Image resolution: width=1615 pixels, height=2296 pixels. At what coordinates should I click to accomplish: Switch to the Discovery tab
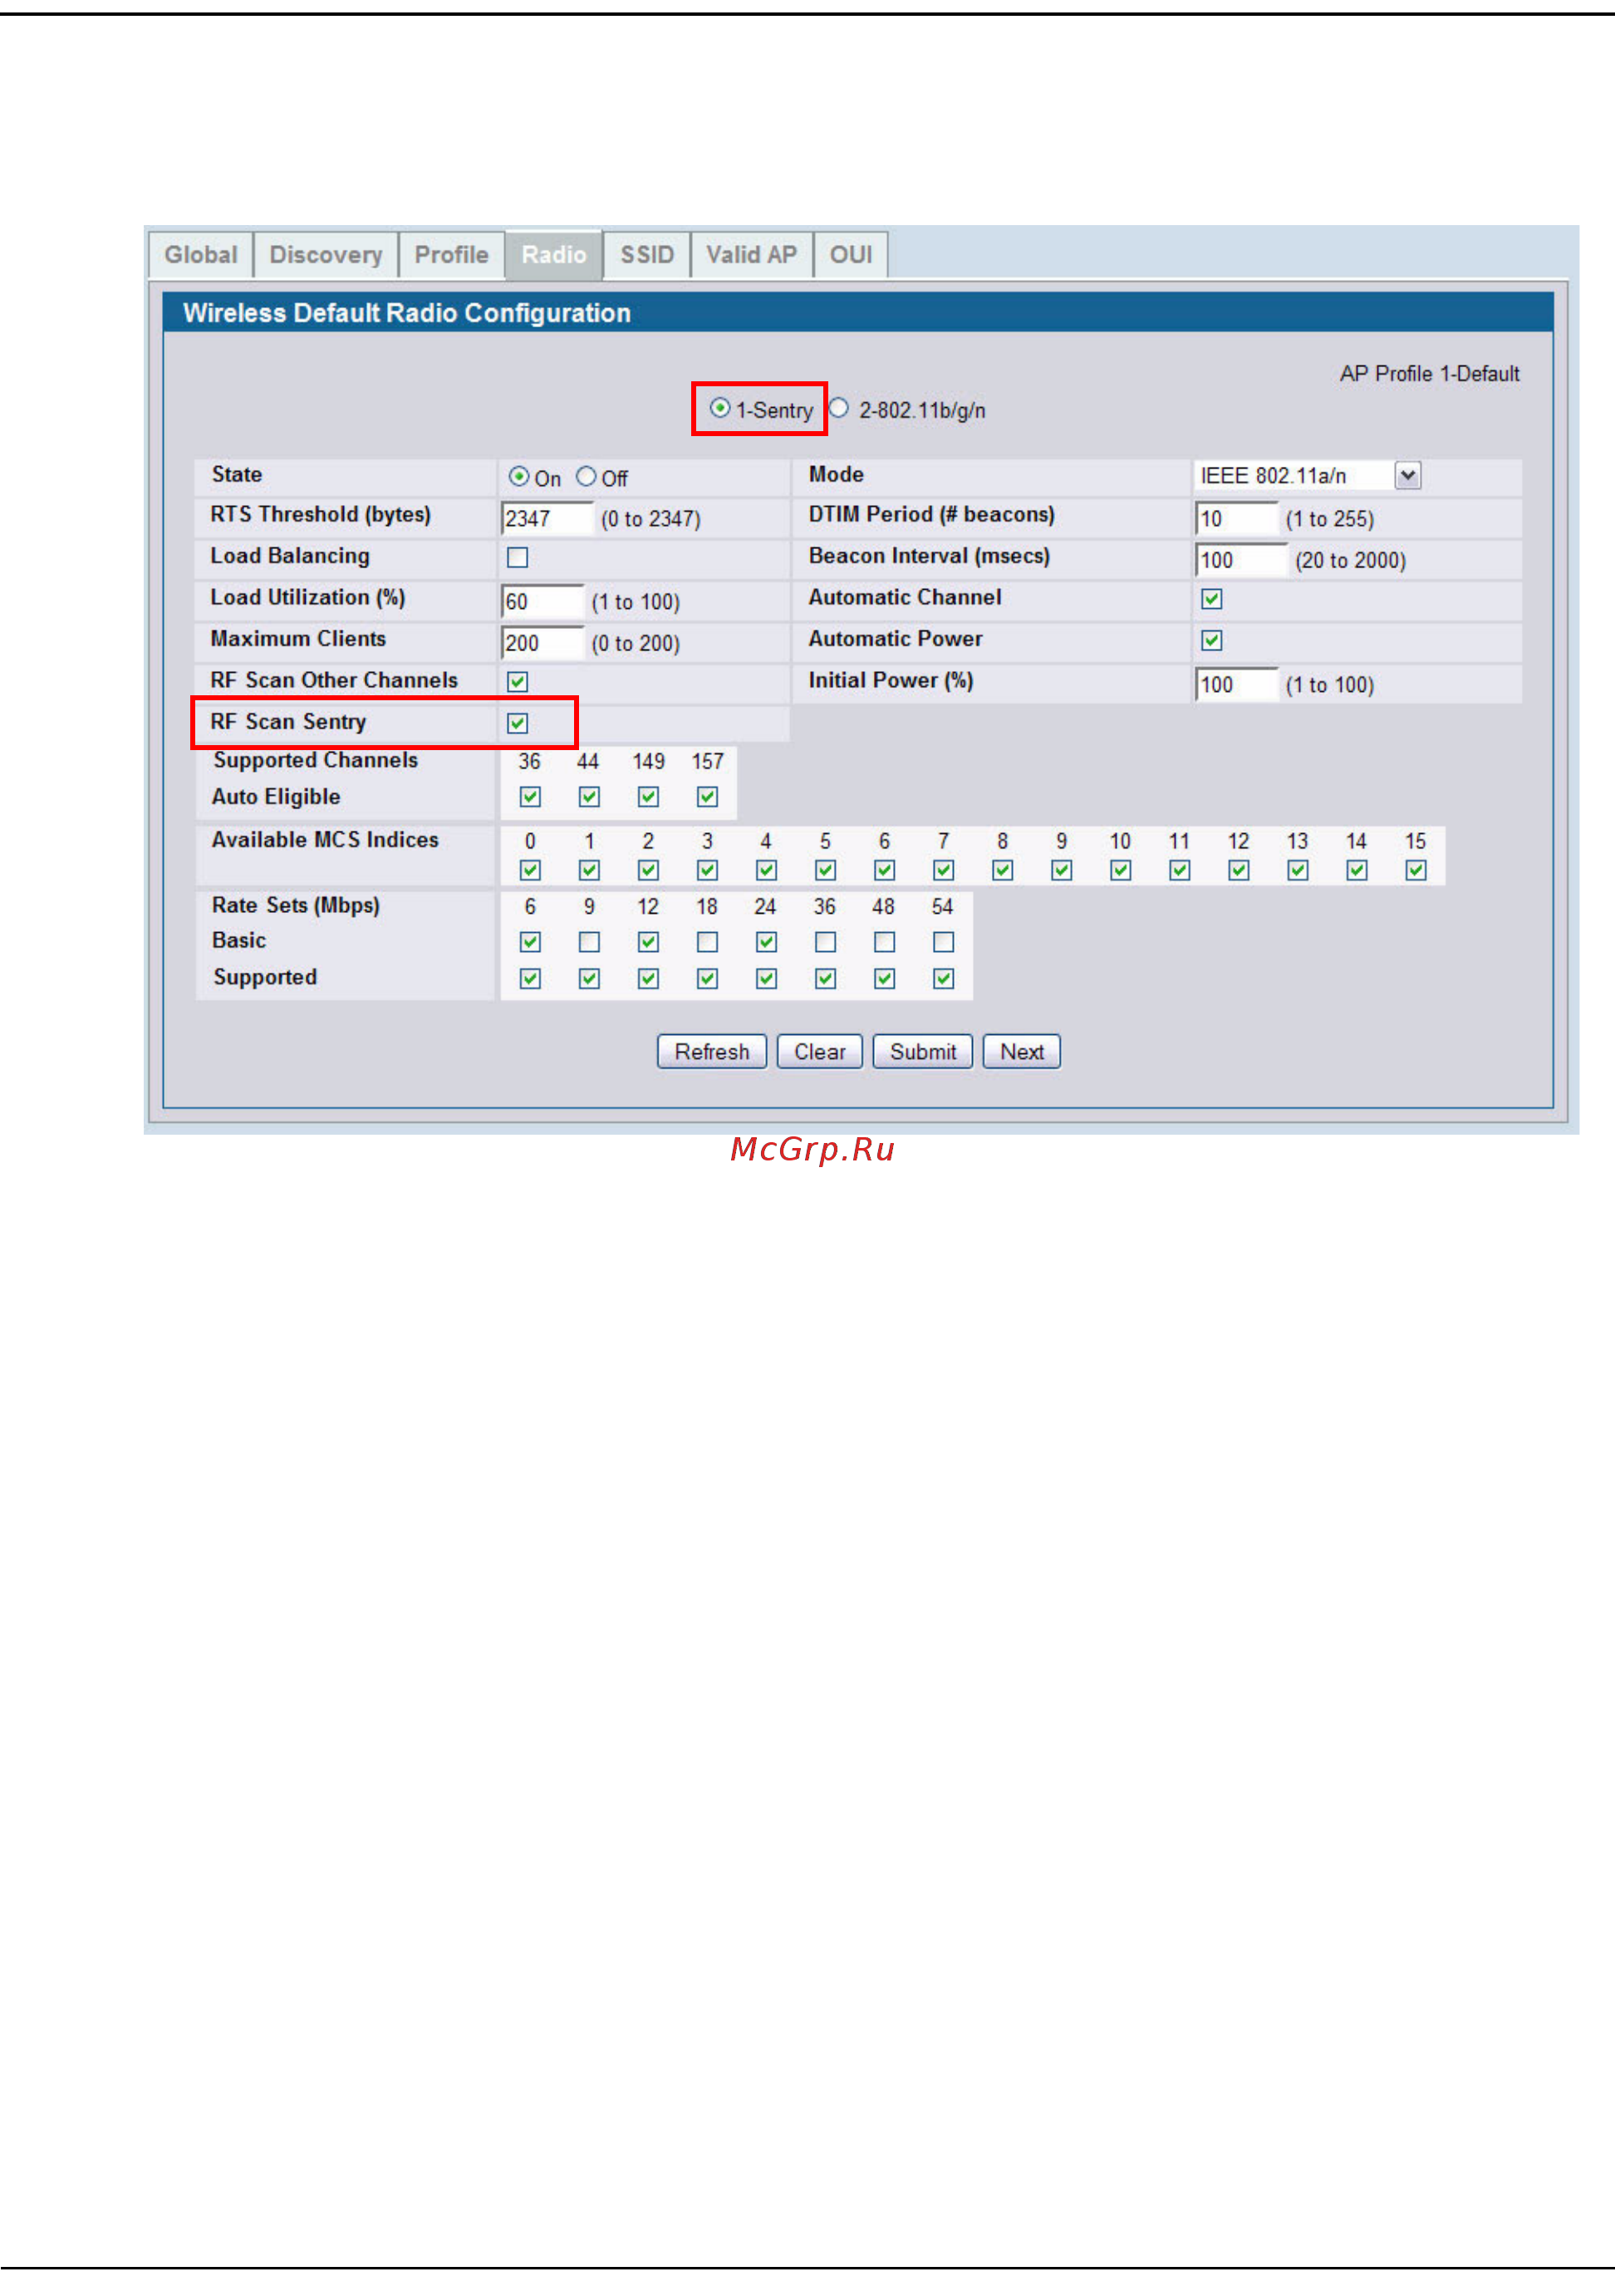click(x=326, y=255)
